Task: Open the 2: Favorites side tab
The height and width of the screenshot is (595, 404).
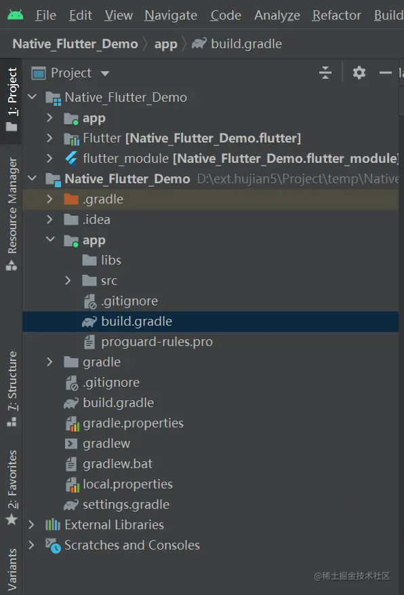Action: point(12,487)
